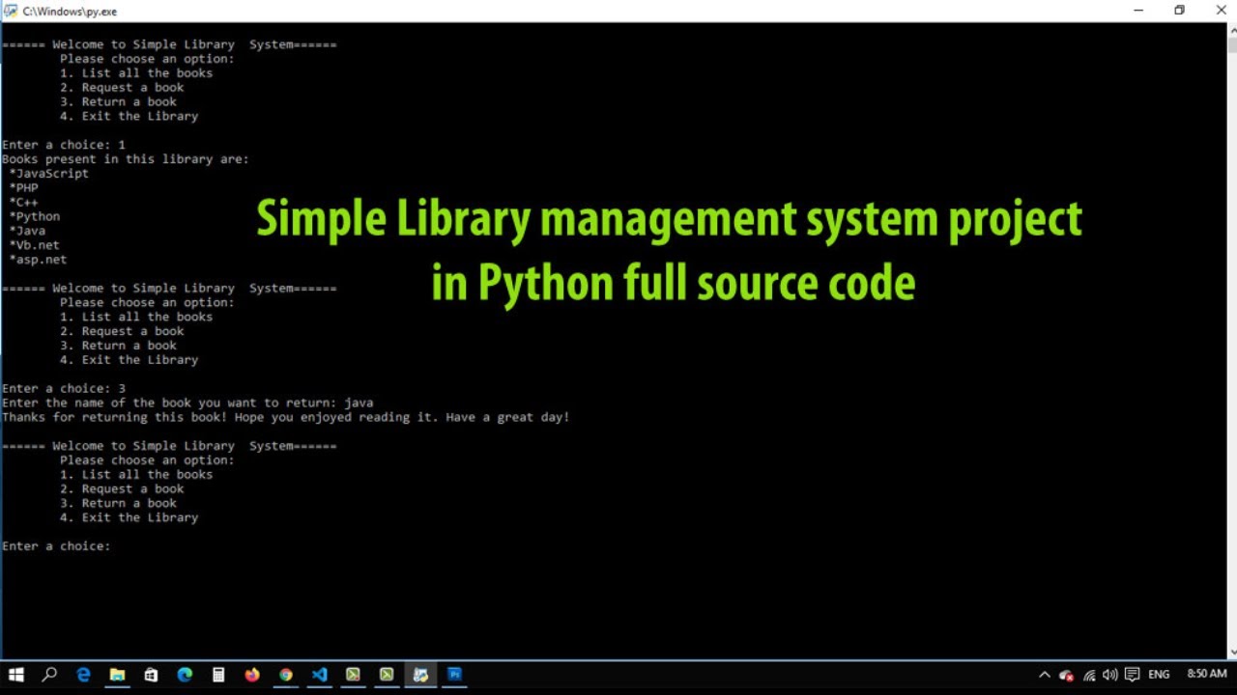This screenshot has width=1237, height=695.
Task: Restore down the py.exe console window
Action: (1180, 11)
